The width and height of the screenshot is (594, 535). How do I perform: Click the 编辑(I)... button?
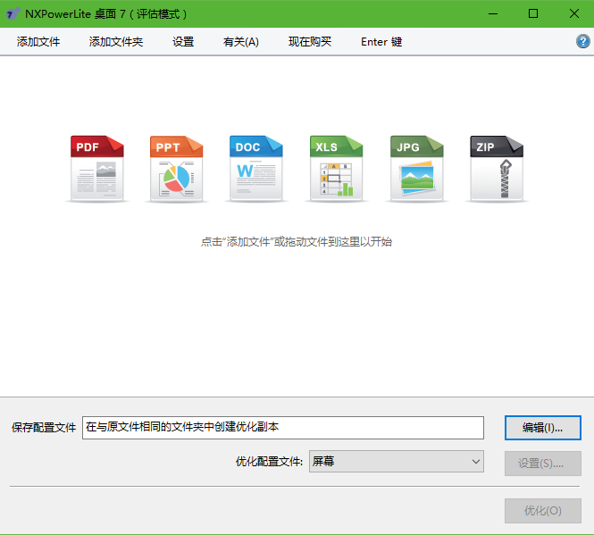543,428
